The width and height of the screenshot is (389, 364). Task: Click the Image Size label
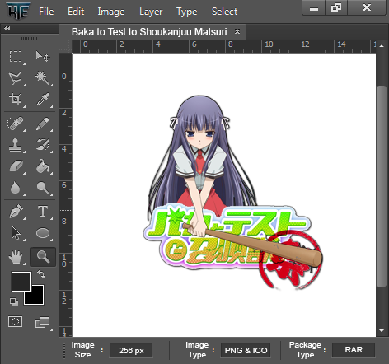(x=82, y=350)
